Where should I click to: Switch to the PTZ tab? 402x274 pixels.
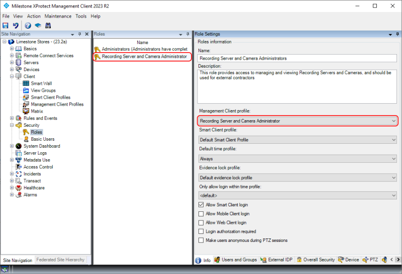(x=370, y=259)
